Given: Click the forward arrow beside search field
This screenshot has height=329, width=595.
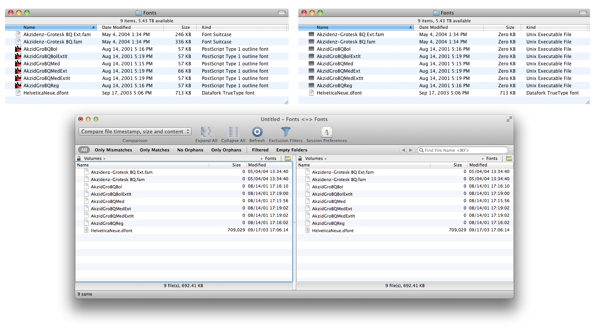Looking at the screenshot, I should pos(411,150).
